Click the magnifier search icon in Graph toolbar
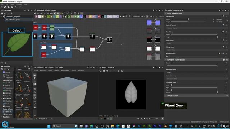 (48, 13)
